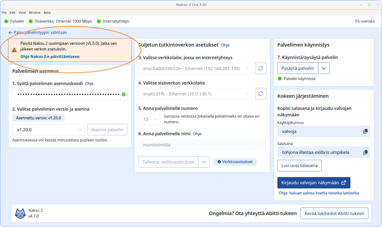Click the back arrow to server type selection
This screenshot has width=382, height=227.
click(x=11, y=33)
